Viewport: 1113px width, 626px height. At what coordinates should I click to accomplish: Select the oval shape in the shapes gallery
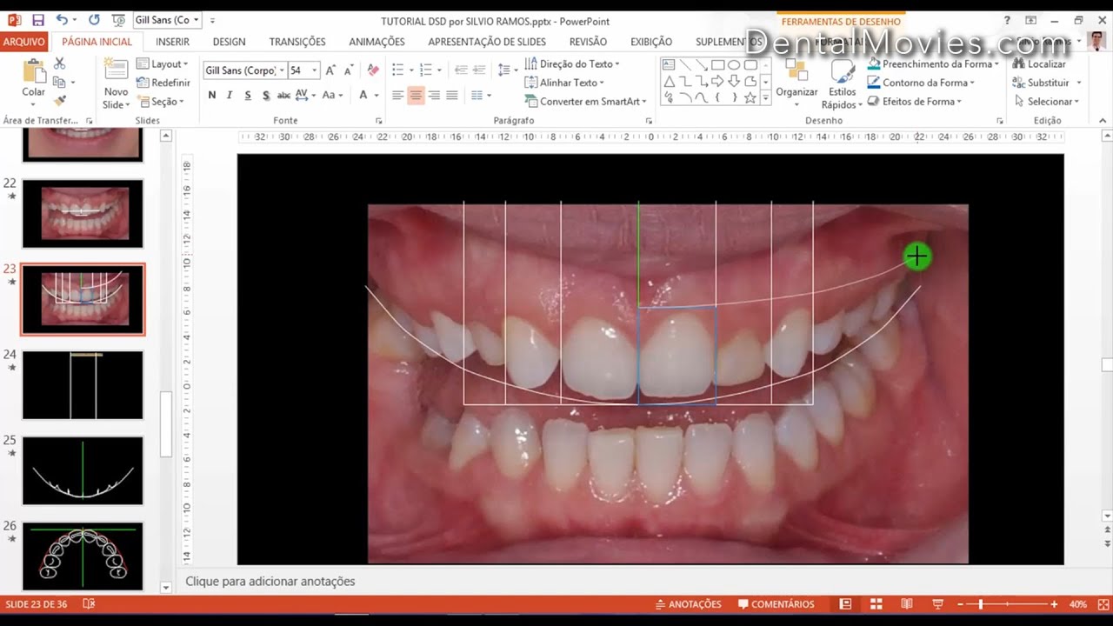pos(734,64)
